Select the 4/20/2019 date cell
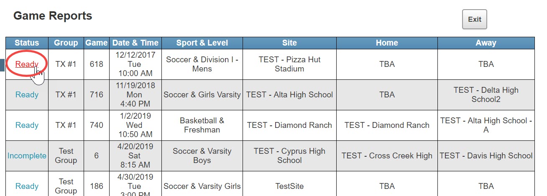This screenshot has height=196, width=547. point(135,156)
